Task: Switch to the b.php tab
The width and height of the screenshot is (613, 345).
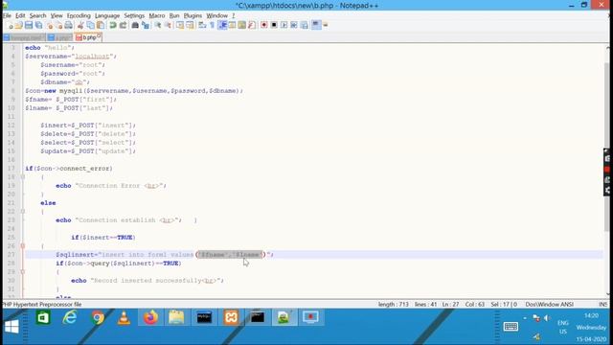Action: tap(88, 37)
